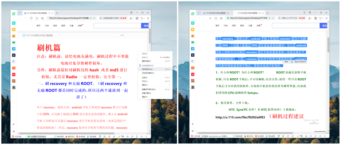341x145 pixels.
Task: Choose 审查元素(N) in the context menu
Action: click(x=155, y=93)
